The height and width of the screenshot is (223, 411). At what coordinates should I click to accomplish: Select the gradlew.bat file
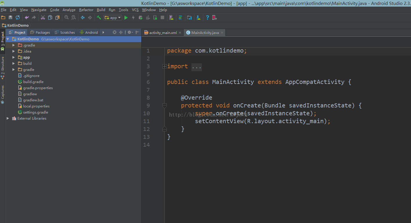tap(30, 100)
